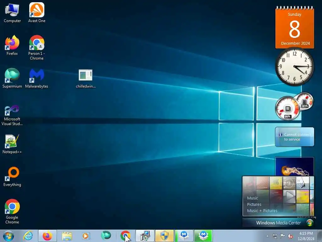
Task: Click the jellyfish slideshow gadget picture
Action: tap(294, 167)
